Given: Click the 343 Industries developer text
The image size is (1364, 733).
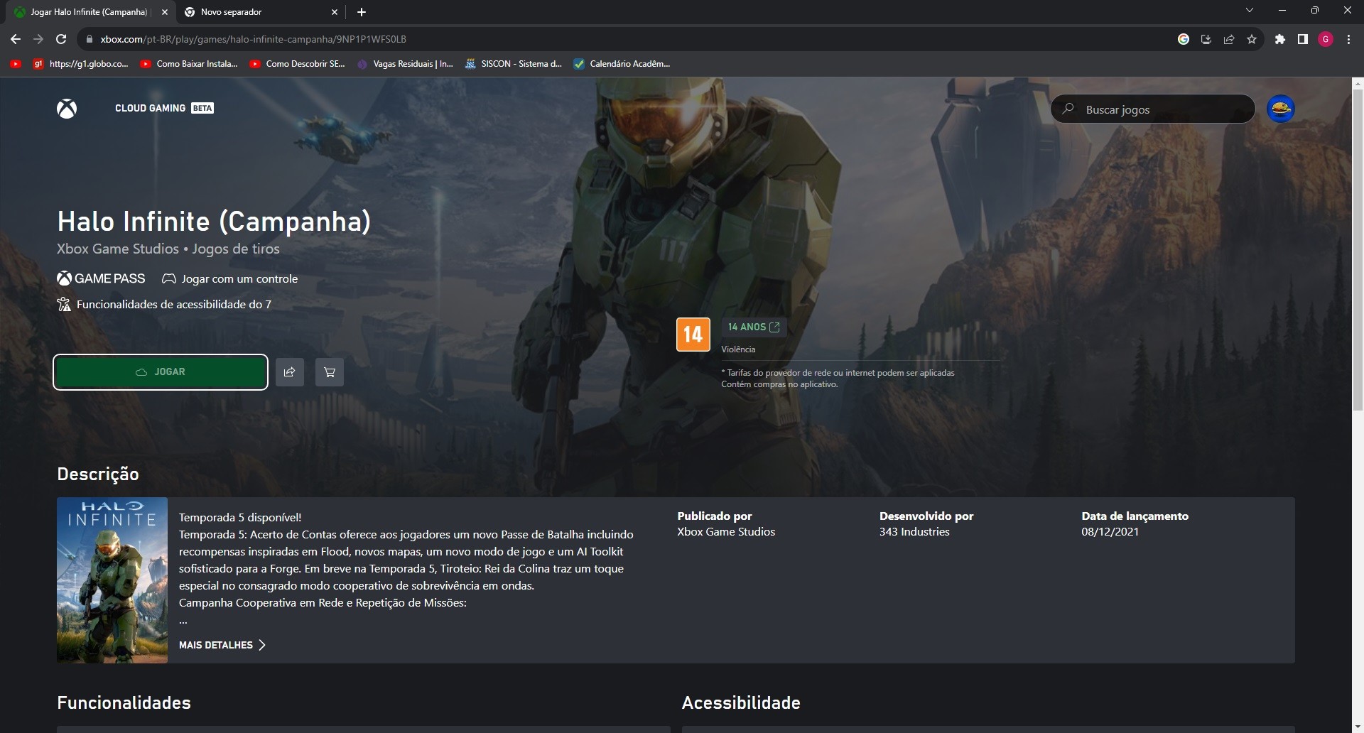Looking at the screenshot, I should coord(914,531).
